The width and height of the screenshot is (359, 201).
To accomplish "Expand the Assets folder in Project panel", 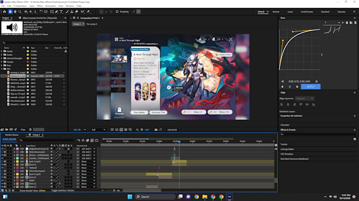I will coord(2,52).
